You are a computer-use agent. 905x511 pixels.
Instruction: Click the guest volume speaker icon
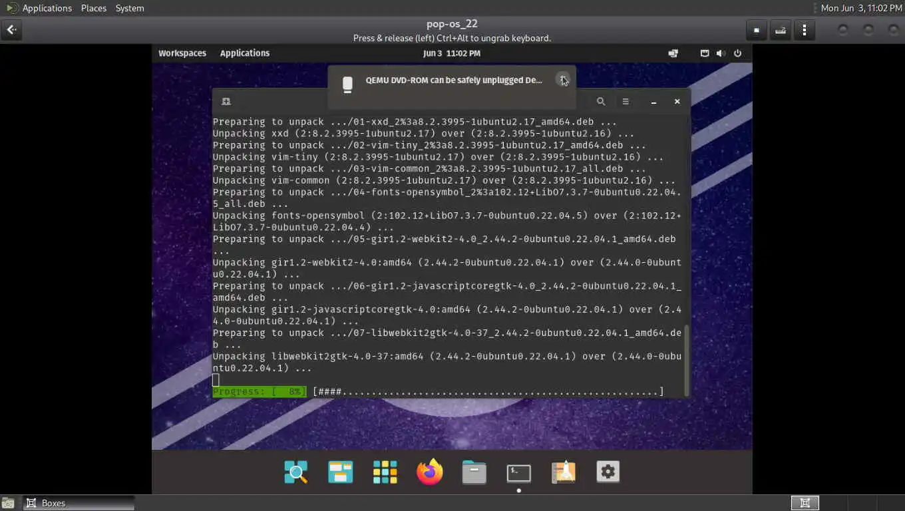point(721,53)
